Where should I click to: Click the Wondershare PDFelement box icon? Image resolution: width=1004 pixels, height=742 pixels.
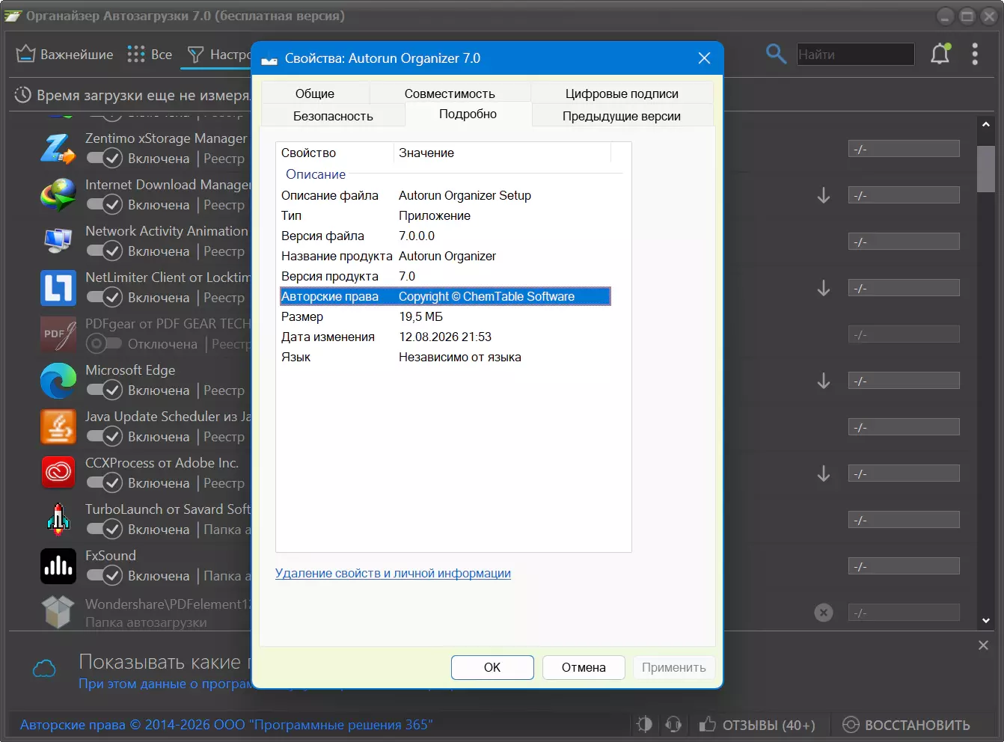tap(58, 612)
